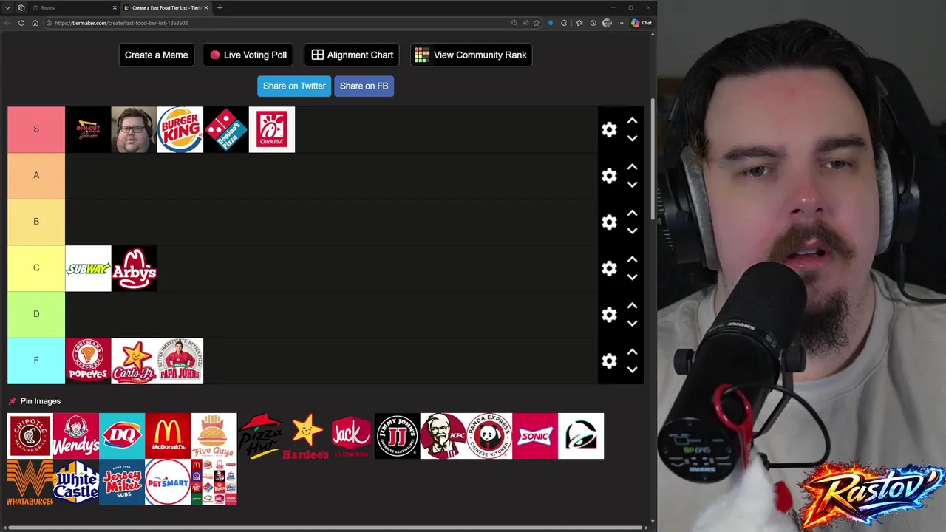Select the Popeyes logo in F tier
The height and width of the screenshot is (532, 946).
click(88, 361)
